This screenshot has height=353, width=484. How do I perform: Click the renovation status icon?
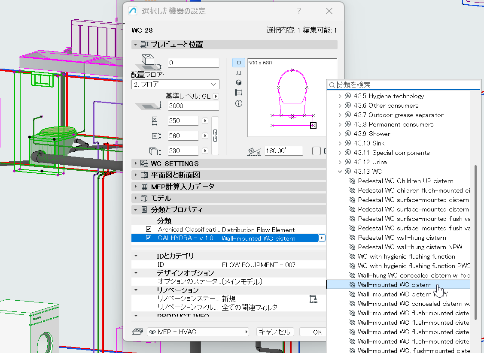click(313, 299)
